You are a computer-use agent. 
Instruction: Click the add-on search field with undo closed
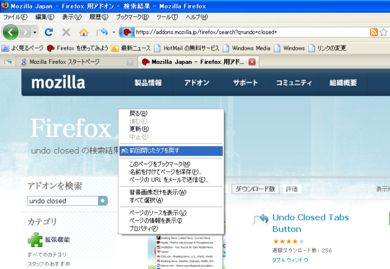[63, 201]
